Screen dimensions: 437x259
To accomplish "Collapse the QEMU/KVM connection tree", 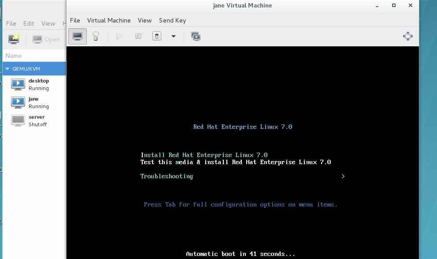I will [x=7, y=69].
